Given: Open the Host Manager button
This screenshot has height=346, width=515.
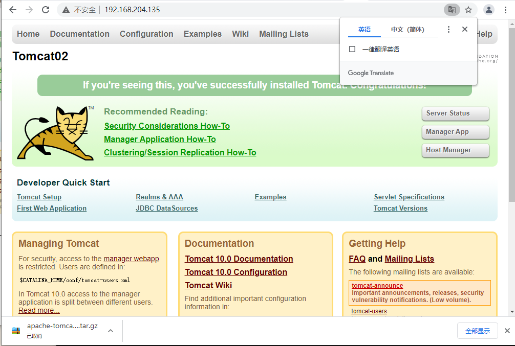Looking at the screenshot, I should (455, 150).
